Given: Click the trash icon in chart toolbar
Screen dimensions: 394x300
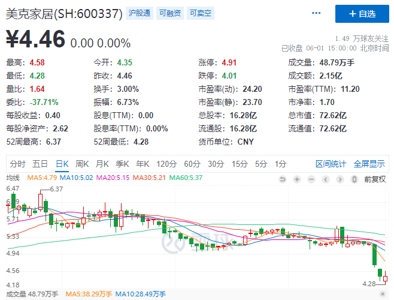Looking at the screenshot, I should coord(354,179).
